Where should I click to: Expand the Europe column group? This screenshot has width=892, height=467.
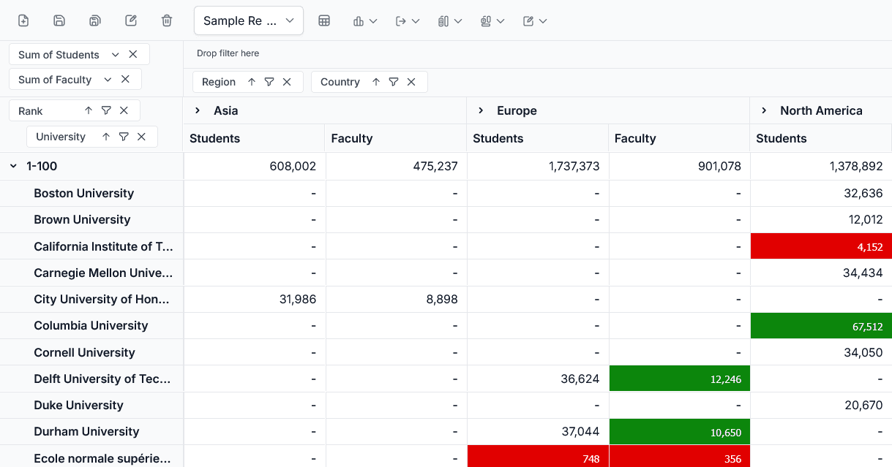pyautogui.click(x=481, y=110)
